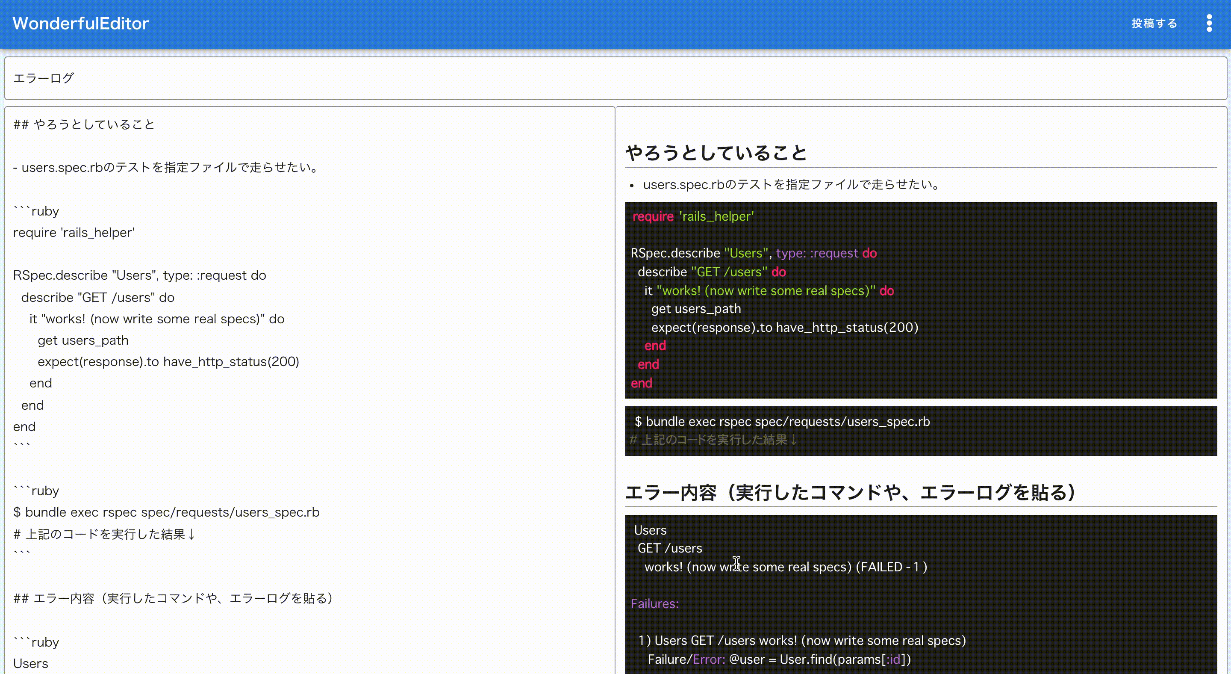Click the editor line '# 上記のコードを実行した結果↓'
This screenshot has height=674, width=1231.
105,534
